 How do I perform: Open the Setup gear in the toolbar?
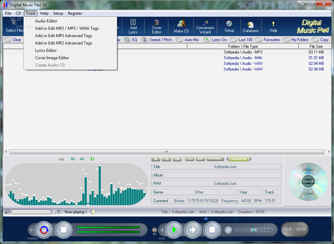[x=229, y=26]
